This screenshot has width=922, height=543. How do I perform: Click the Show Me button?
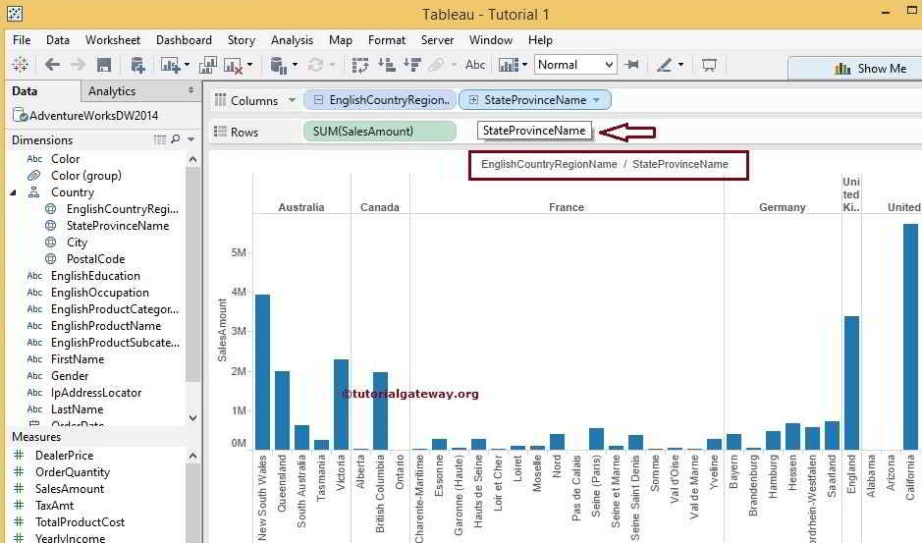[x=871, y=68]
